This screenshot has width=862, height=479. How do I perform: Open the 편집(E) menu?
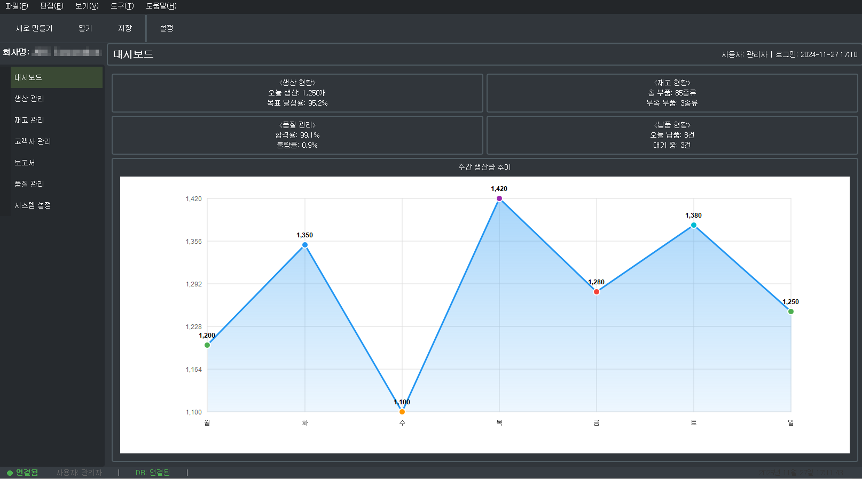click(51, 6)
